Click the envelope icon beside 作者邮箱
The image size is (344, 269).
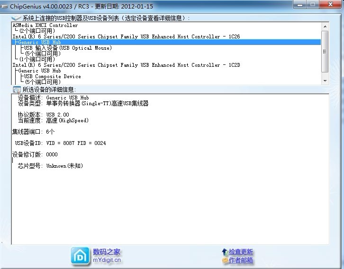(225, 260)
